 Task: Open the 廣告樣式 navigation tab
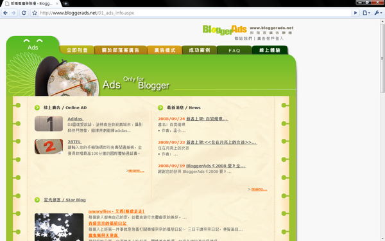click(x=165, y=50)
